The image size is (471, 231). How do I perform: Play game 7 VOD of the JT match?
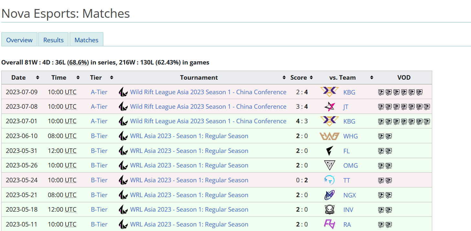(x=427, y=107)
